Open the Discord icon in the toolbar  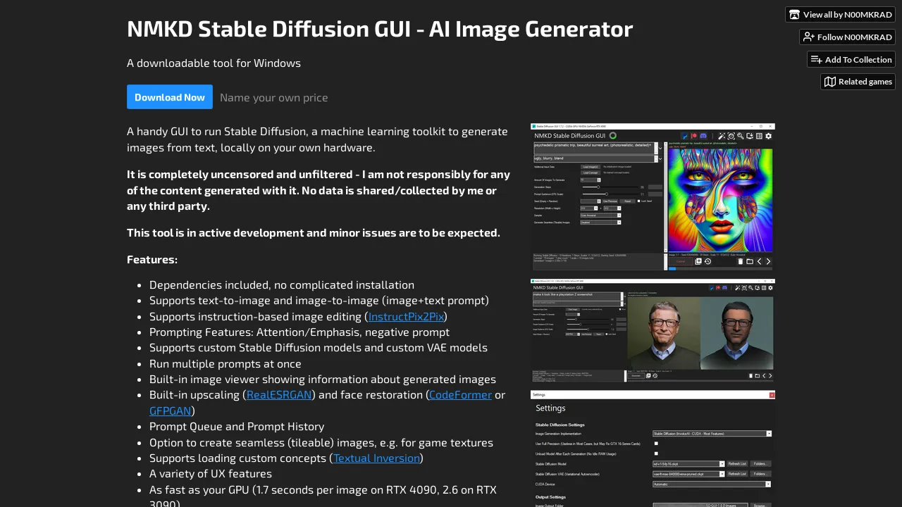click(703, 136)
